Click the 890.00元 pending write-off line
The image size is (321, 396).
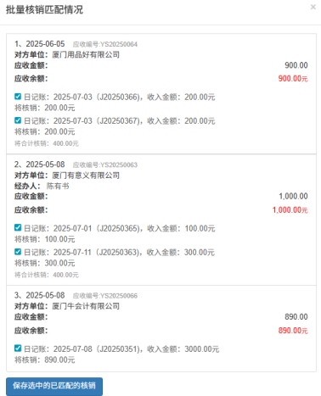pos(45,360)
